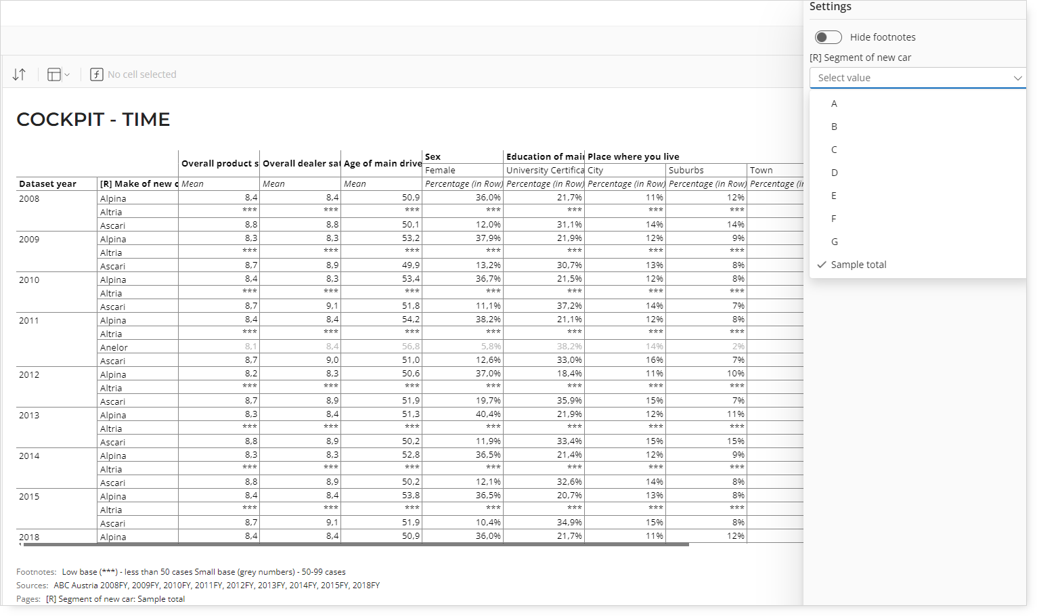Click the Place where you live header
1037x616 pixels.
click(694, 157)
